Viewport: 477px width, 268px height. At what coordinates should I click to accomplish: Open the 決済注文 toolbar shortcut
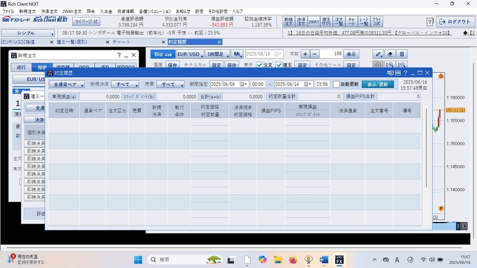(x=301, y=21)
